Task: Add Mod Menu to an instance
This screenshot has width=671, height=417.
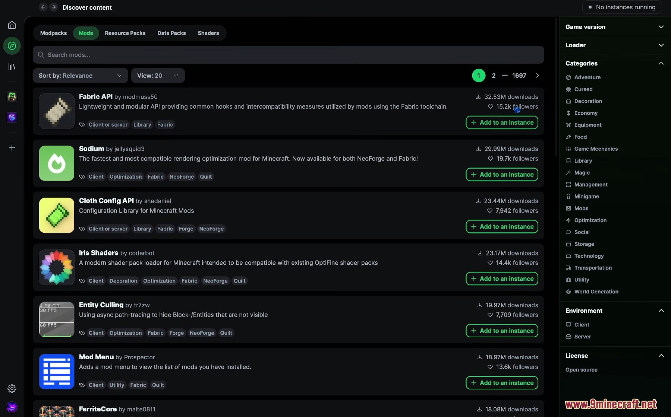Action: click(x=502, y=383)
